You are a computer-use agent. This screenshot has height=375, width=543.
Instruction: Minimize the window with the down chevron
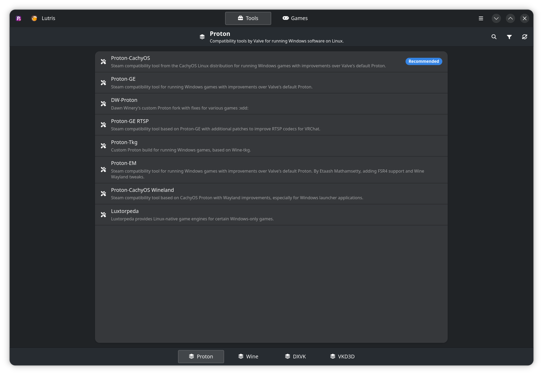(x=496, y=18)
